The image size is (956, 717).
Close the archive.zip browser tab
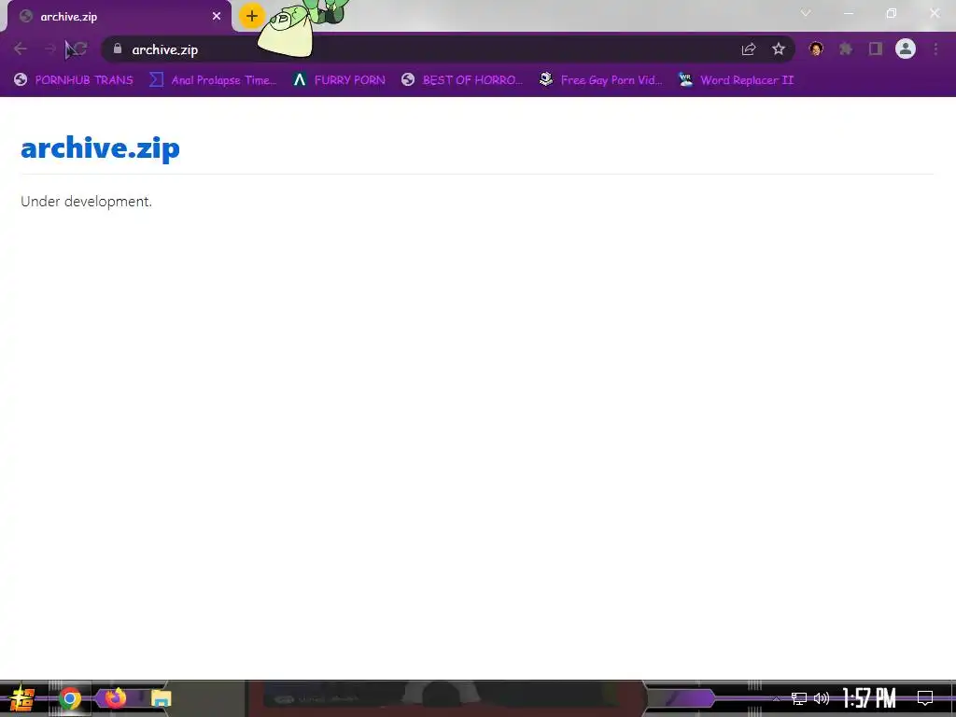click(x=217, y=17)
